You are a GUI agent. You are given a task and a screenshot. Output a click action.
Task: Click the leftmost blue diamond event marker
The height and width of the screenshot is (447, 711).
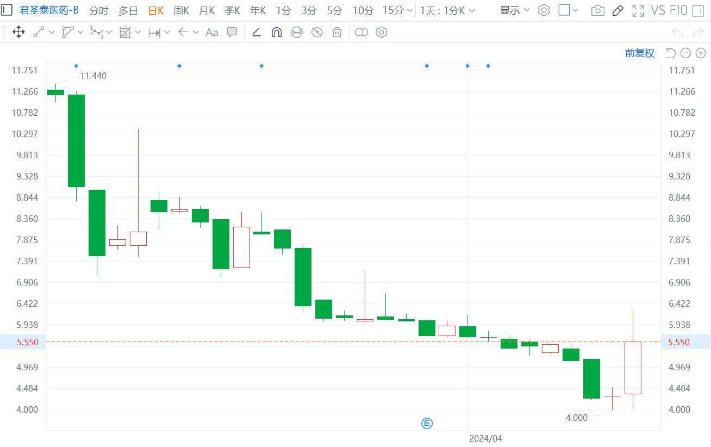(x=76, y=66)
